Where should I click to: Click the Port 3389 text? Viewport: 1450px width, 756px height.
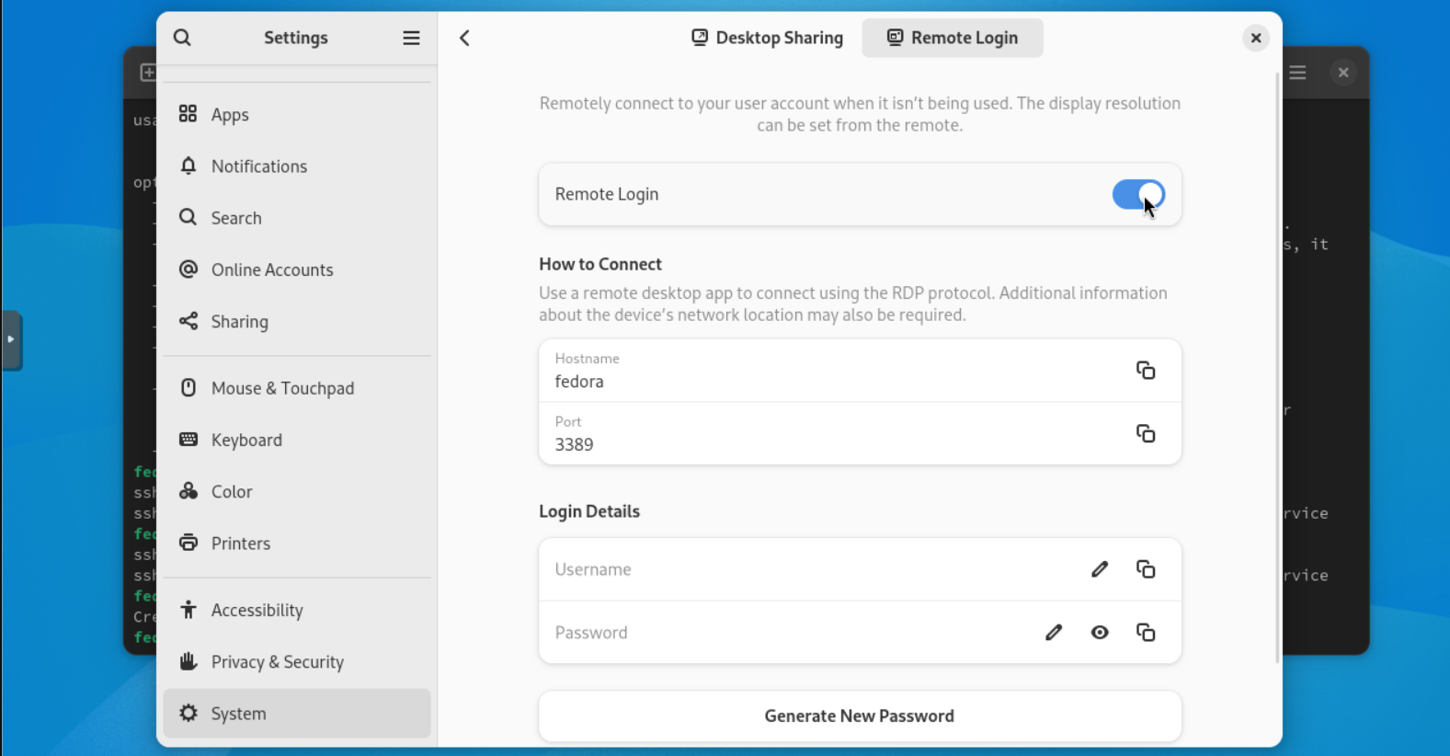[x=574, y=444]
